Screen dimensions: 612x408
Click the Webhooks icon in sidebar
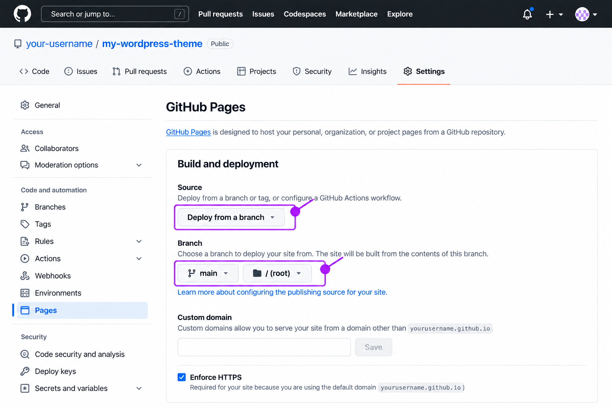click(x=25, y=276)
